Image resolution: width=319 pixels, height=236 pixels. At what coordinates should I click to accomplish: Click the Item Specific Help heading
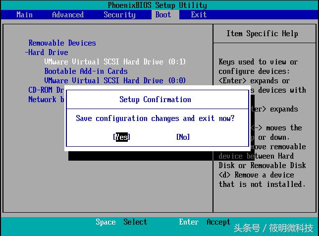[x=262, y=33]
